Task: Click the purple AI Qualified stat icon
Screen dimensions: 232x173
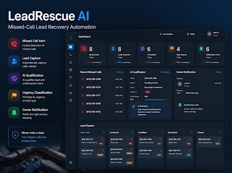Action: pos(142,49)
